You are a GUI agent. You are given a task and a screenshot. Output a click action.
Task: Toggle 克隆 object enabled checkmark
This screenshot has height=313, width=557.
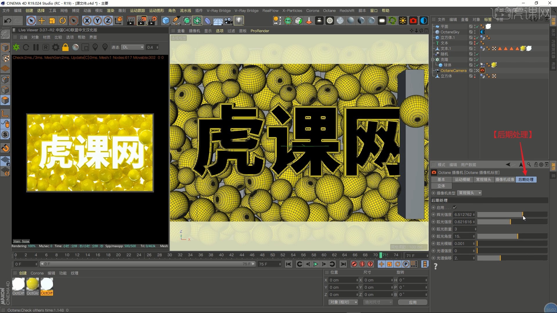477,60
